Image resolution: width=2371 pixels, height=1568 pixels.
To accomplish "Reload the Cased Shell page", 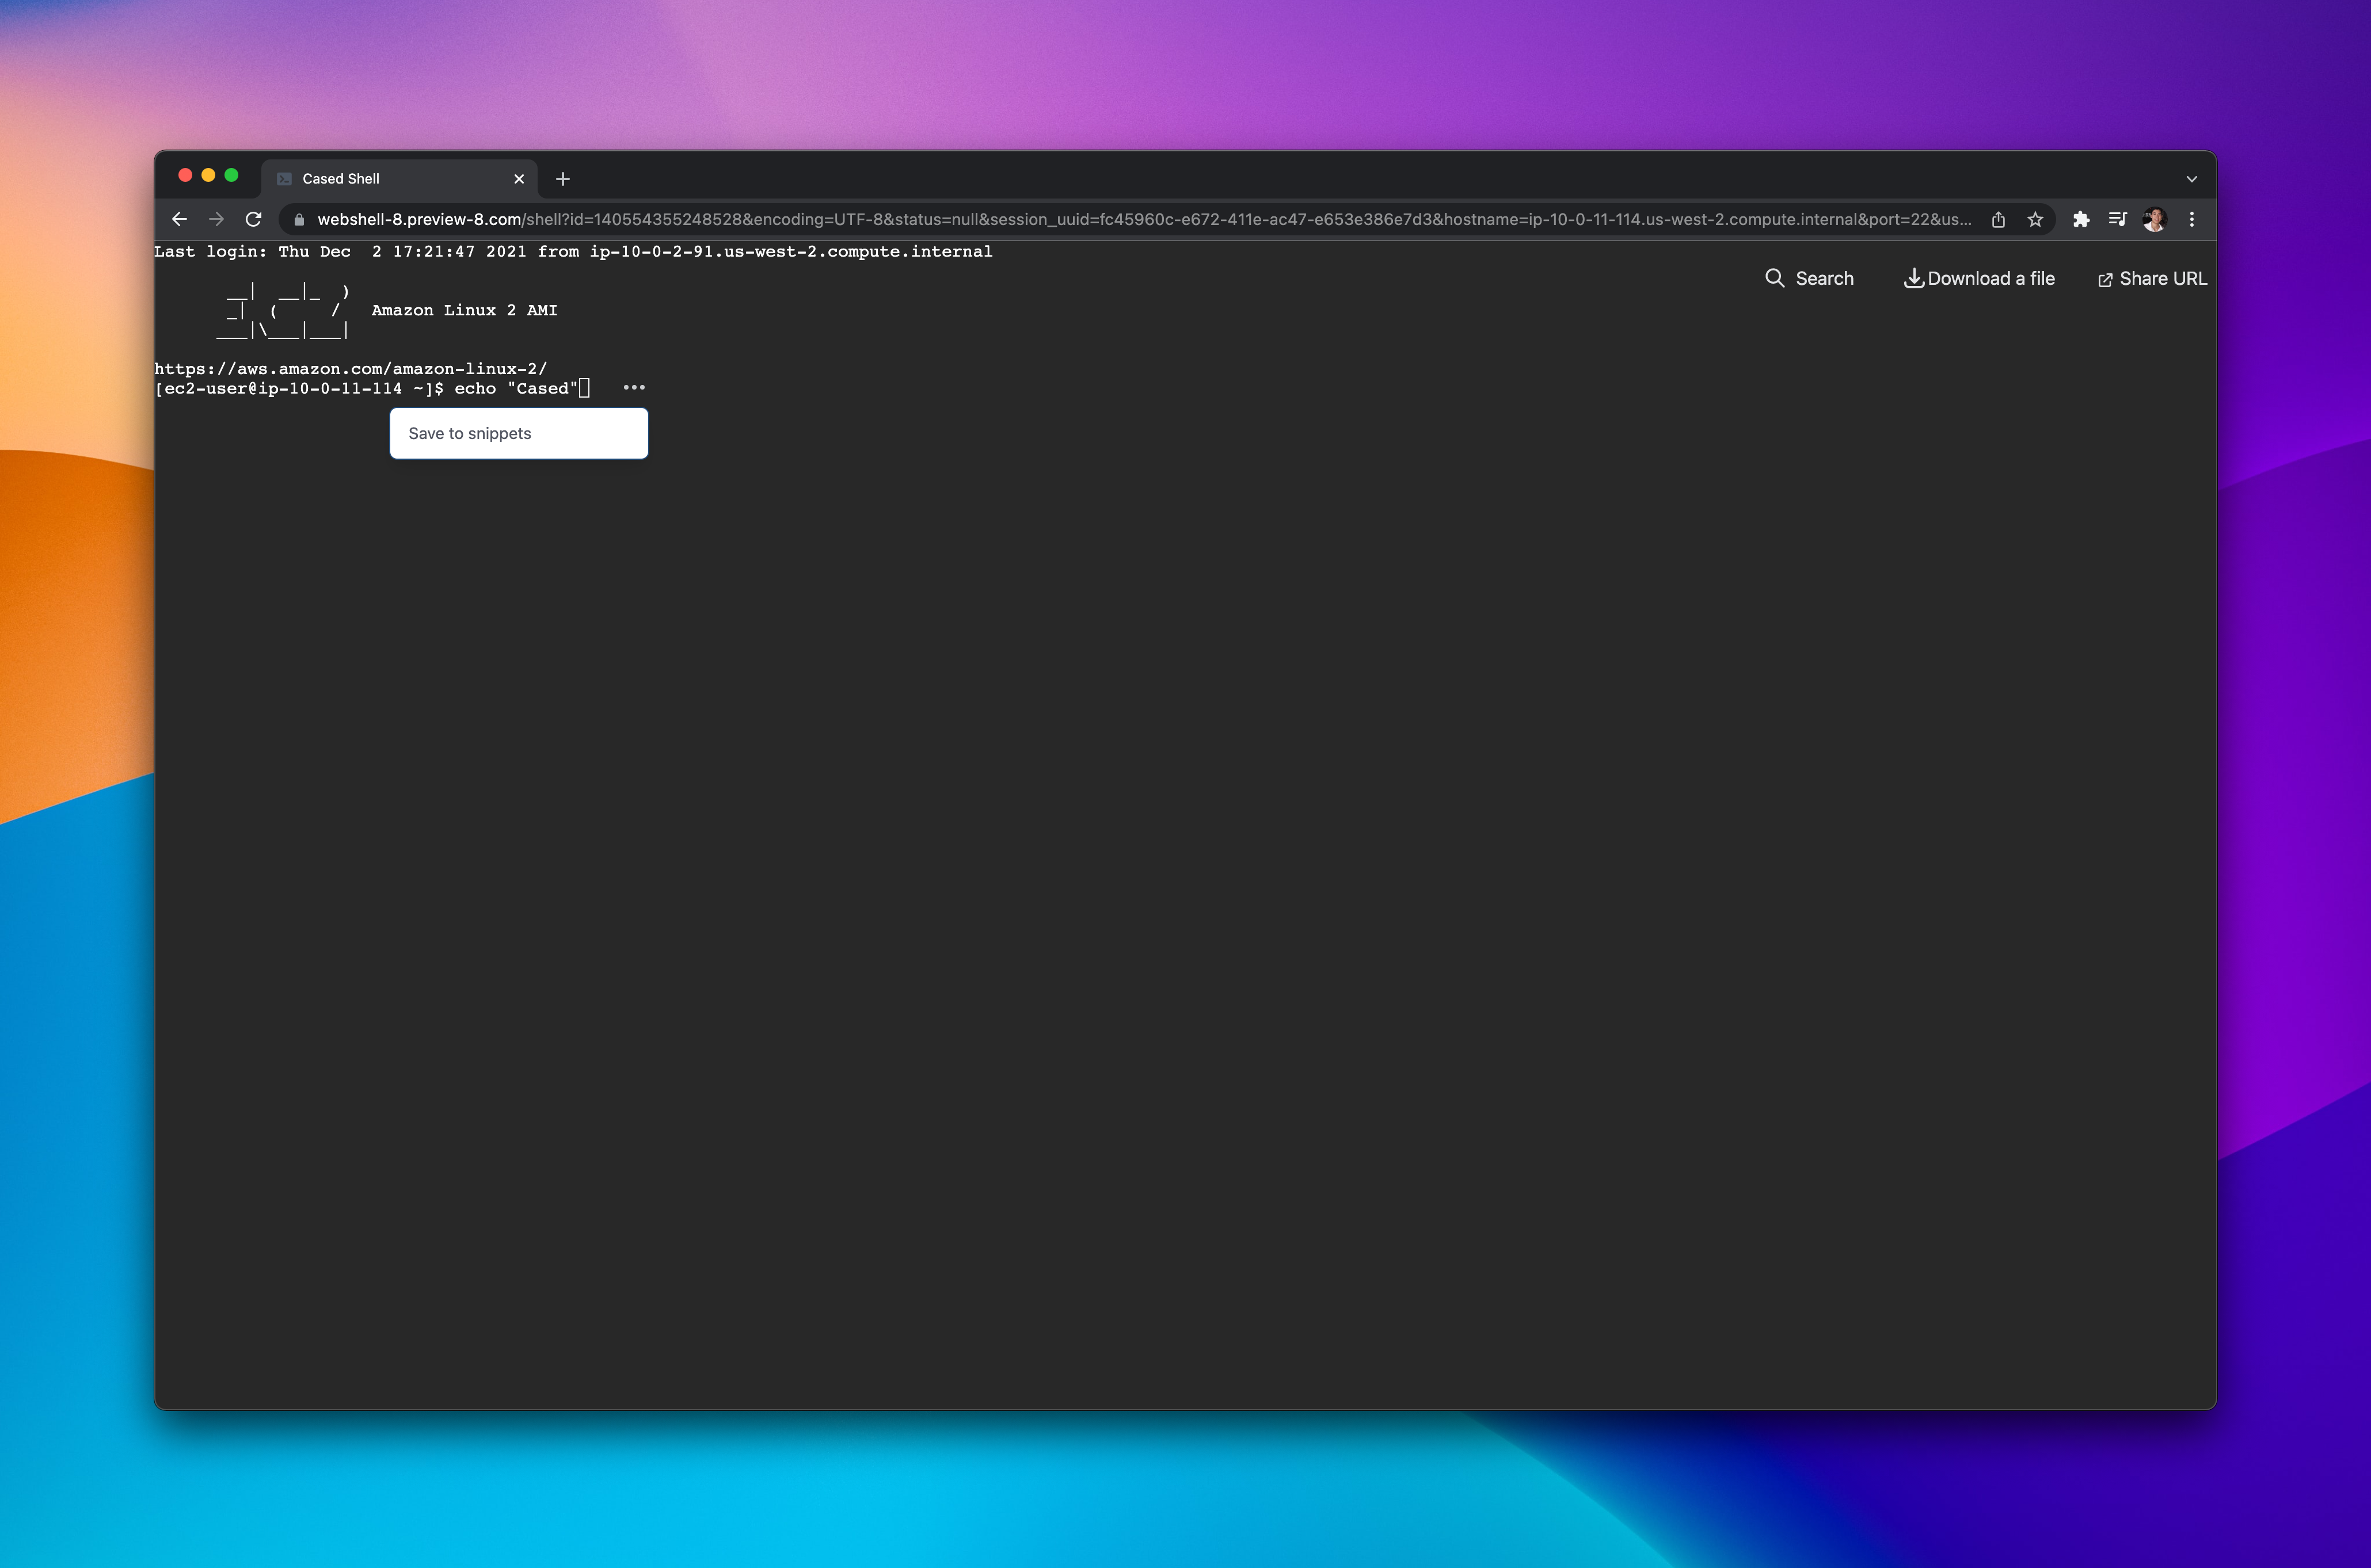I will (x=253, y=219).
